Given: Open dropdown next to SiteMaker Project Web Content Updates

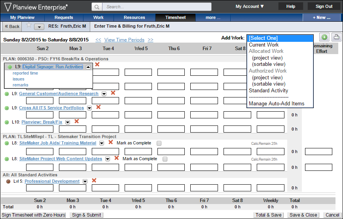Looking at the screenshot, I should click(108, 159).
